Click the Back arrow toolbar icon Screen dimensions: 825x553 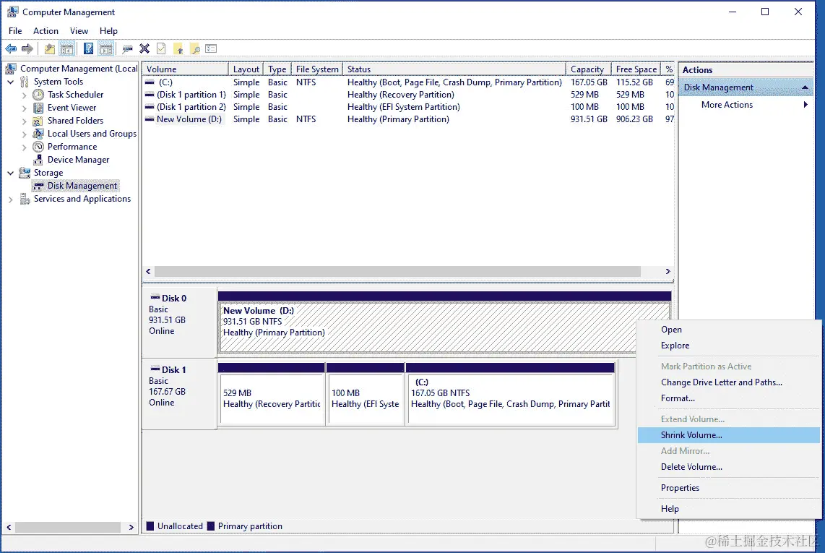[x=11, y=49]
